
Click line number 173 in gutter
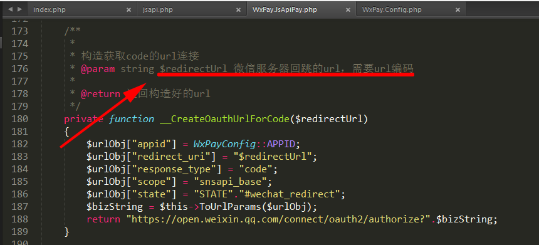19,31
